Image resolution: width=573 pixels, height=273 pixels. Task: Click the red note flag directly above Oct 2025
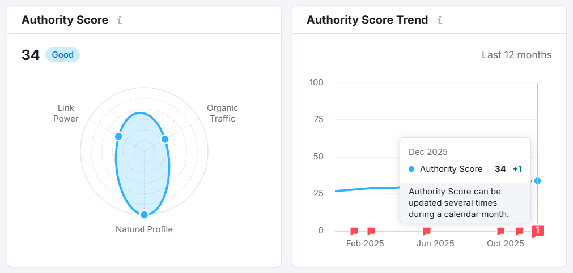501,231
